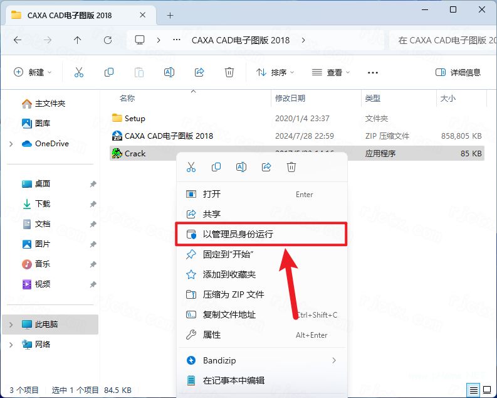Open the toolbar See more (...) menu
Image resolution: width=497 pixels, height=398 pixels.
point(372,73)
